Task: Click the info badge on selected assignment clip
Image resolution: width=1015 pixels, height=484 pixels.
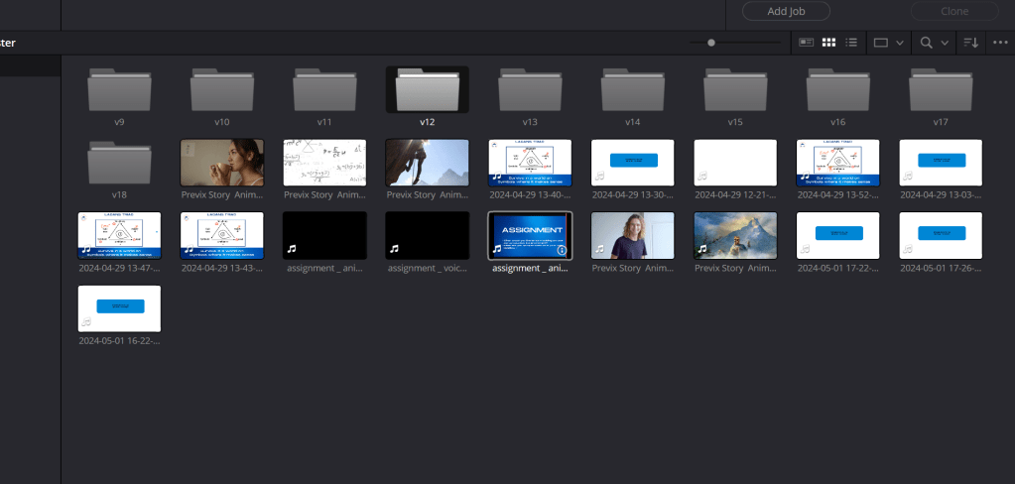Action: coord(562,250)
